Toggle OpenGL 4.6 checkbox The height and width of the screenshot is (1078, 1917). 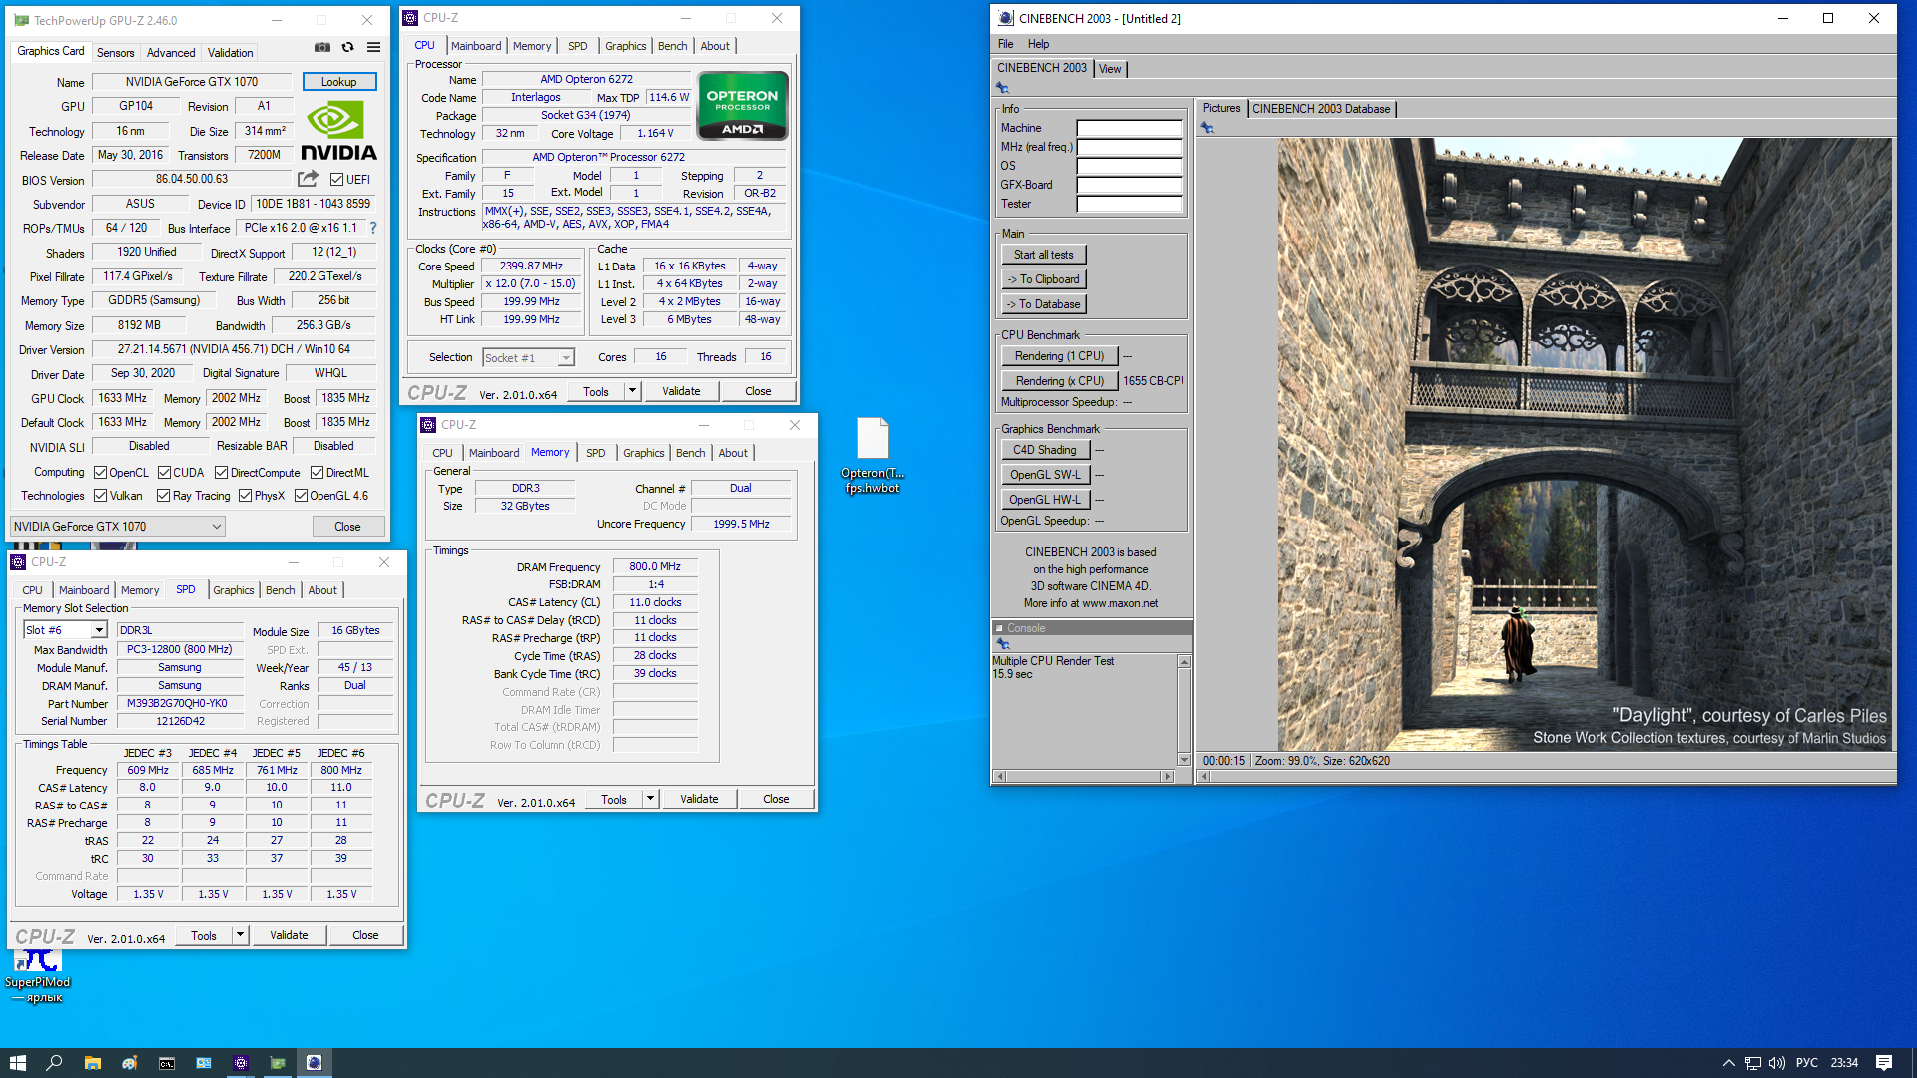coord(301,496)
